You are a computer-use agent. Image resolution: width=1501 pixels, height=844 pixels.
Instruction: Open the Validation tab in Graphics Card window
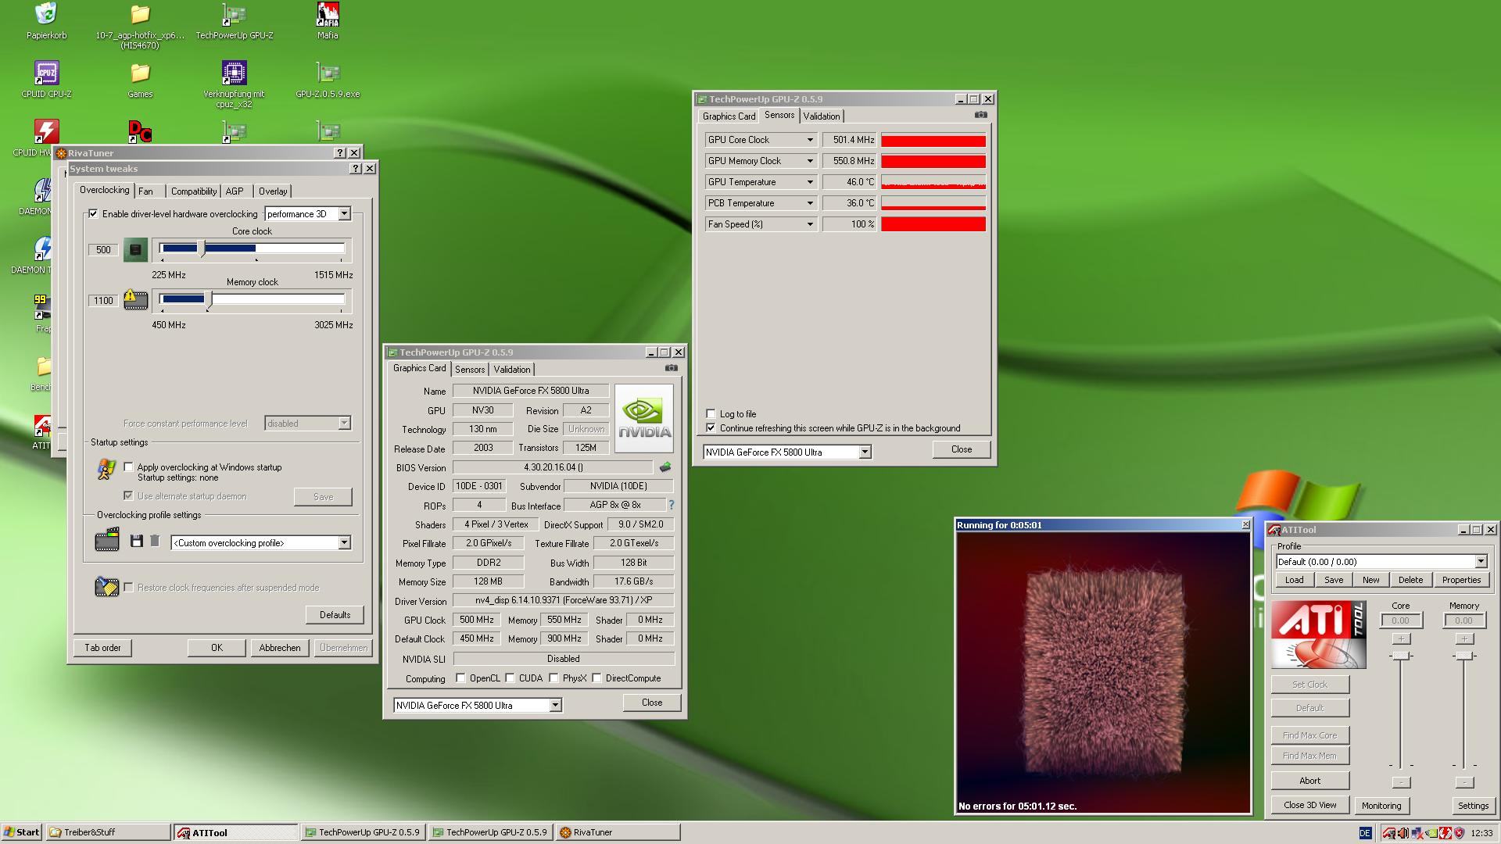(x=512, y=370)
